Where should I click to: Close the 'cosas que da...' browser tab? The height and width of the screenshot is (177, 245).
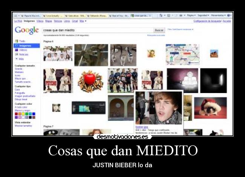pos(150,16)
